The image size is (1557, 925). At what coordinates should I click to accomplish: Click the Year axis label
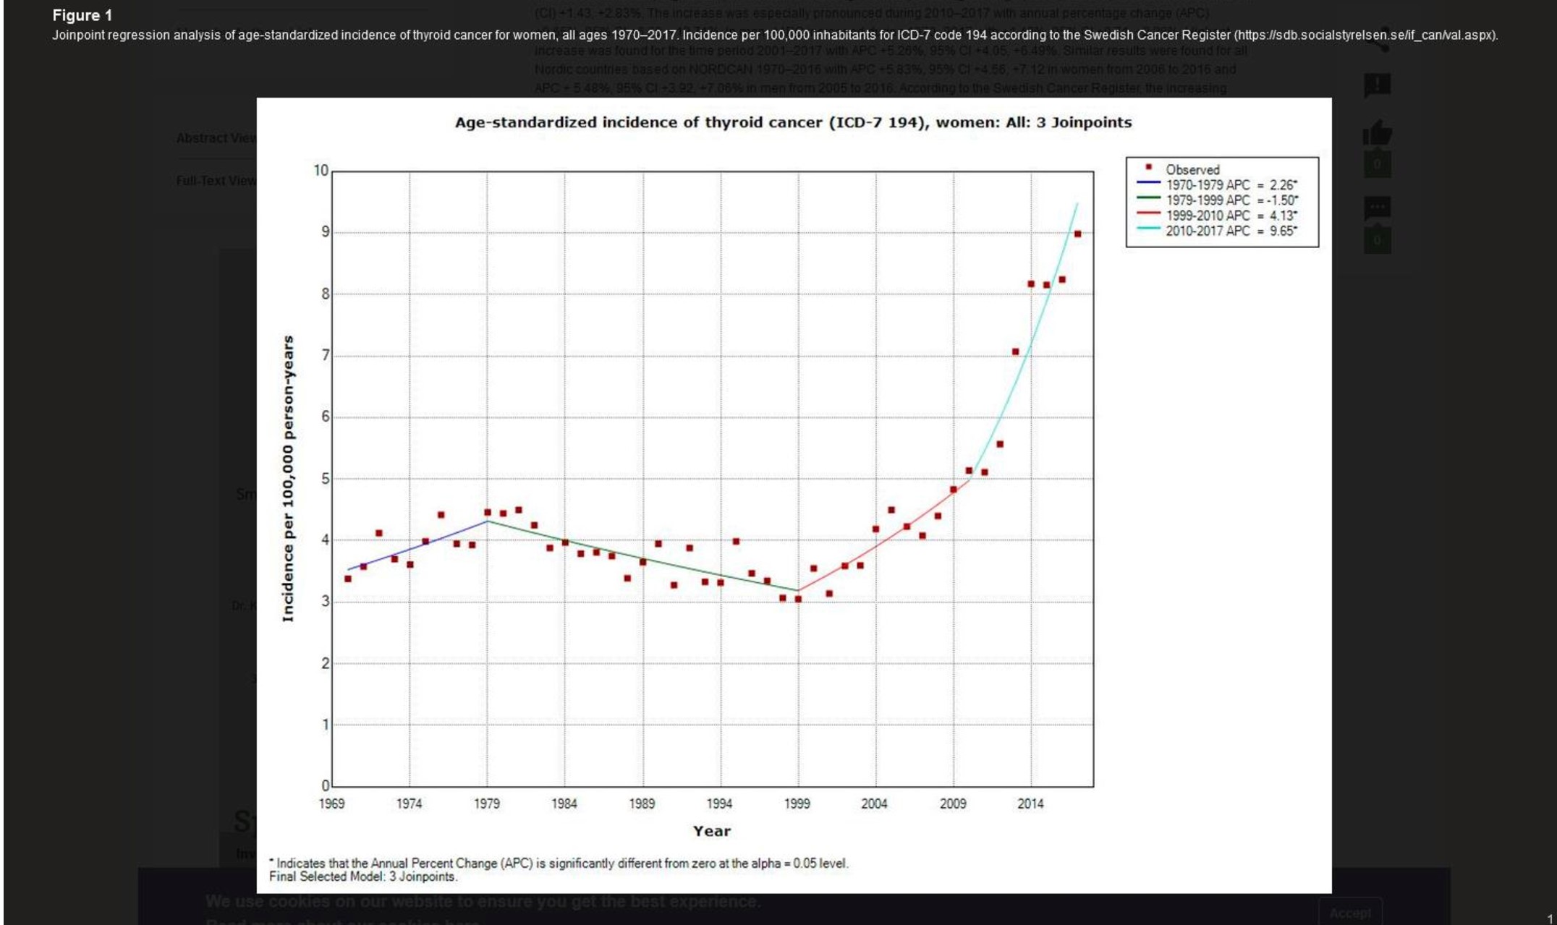711,831
